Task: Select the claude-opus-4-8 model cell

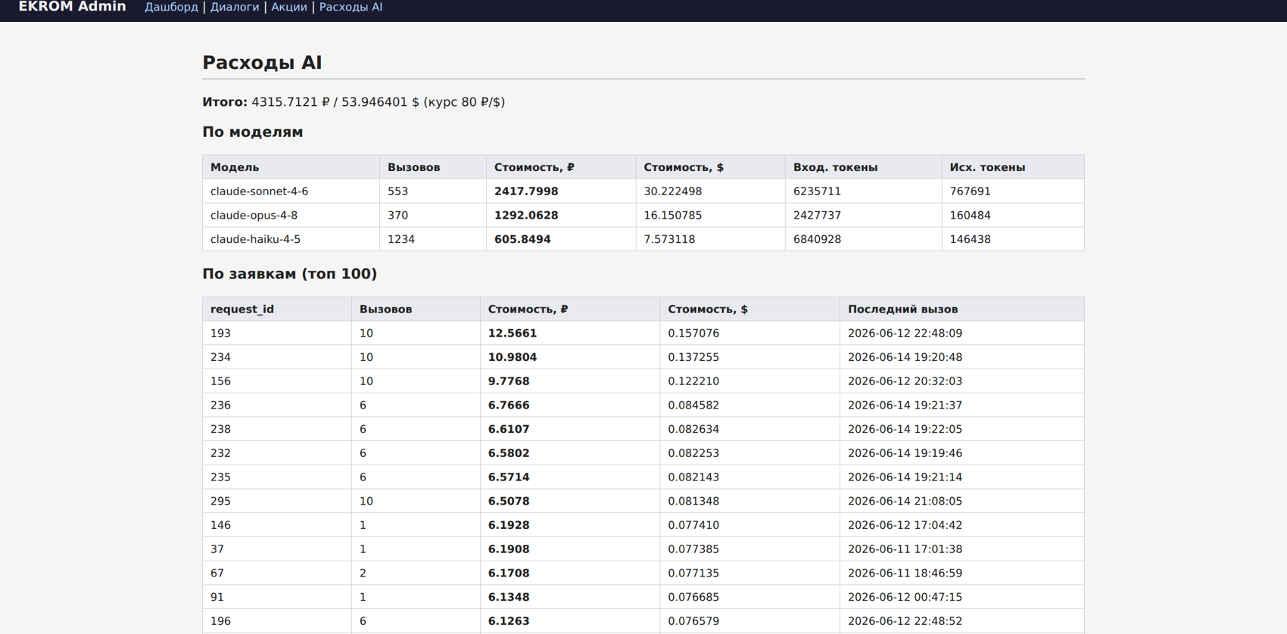Action: (x=291, y=216)
